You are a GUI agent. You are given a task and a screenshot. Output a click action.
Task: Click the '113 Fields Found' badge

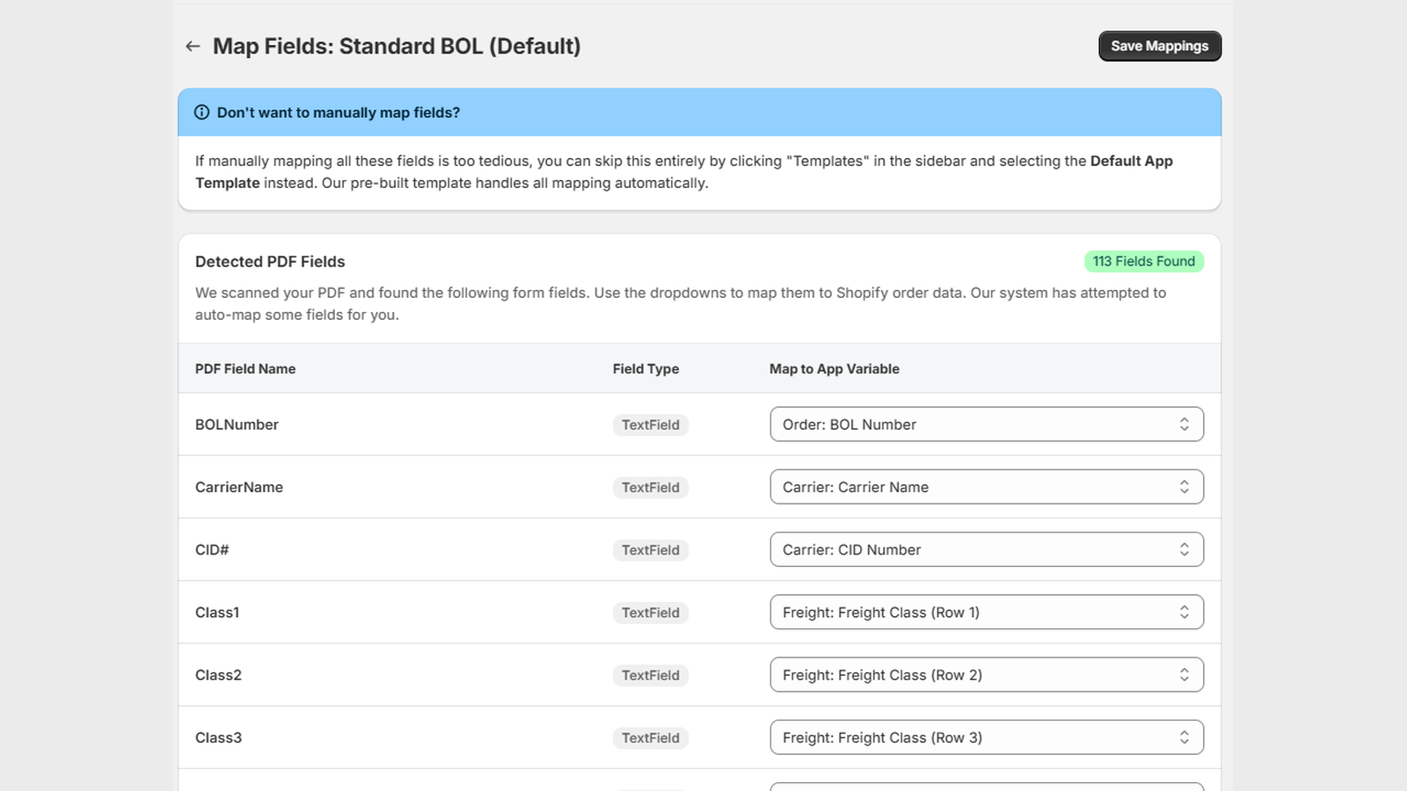(x=1144, y=262)
